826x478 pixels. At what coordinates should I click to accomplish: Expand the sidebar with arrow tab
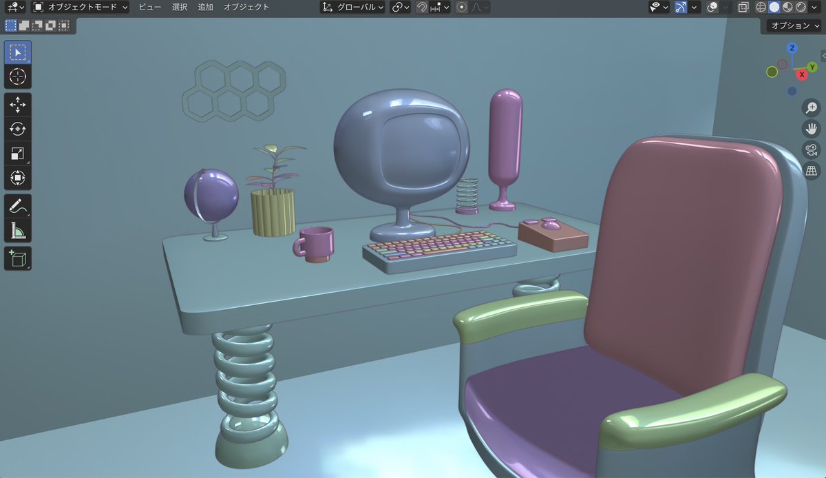tap(823, 55)
